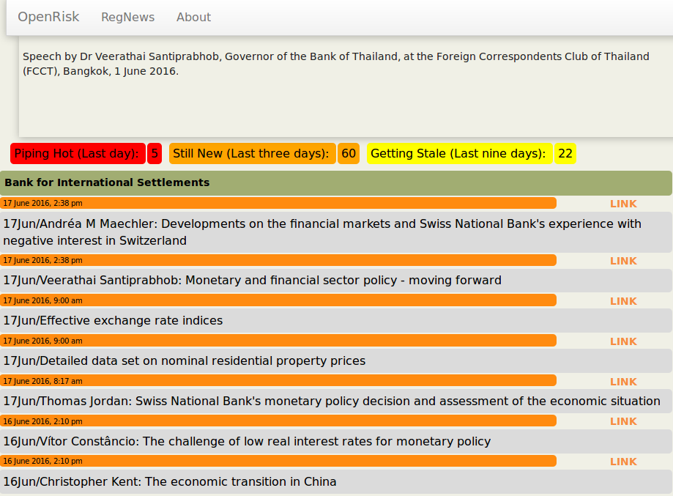Click timestamp bar above residential property prices
Image resolution: width=673 pixels, height=496 pixels.
click(278, 341)
